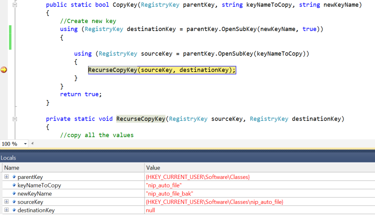The image size is (375, 217).
Task: Click the destinationKey variable icon
Action: tap(14, 210)
